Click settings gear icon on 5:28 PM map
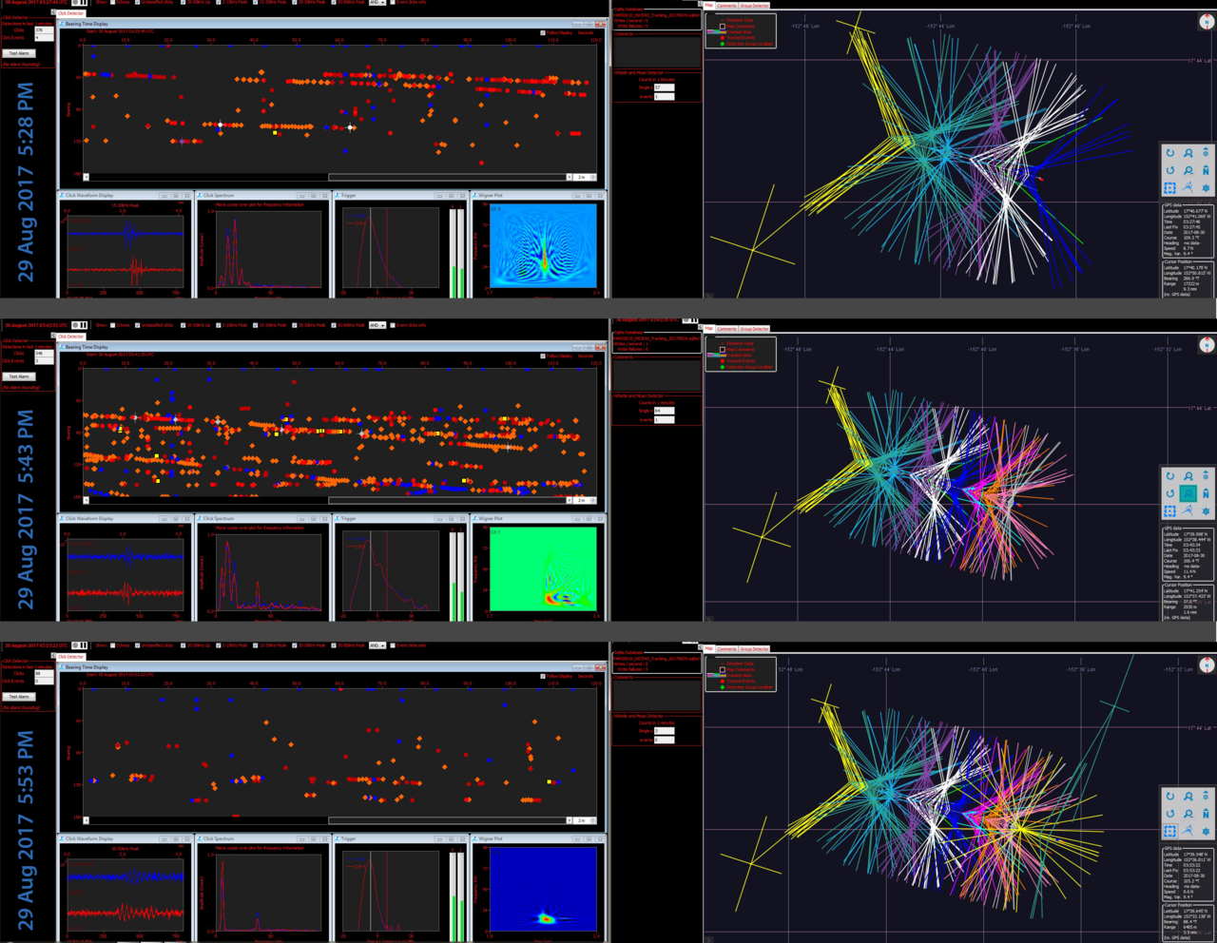 point(1206,187)
